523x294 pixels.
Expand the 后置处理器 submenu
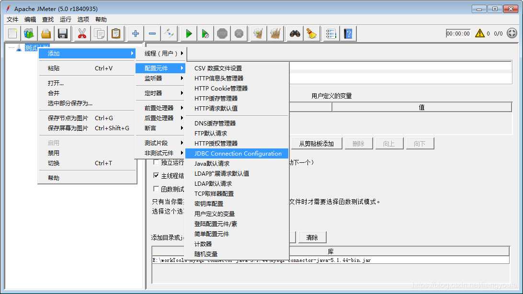coord(161,118)
